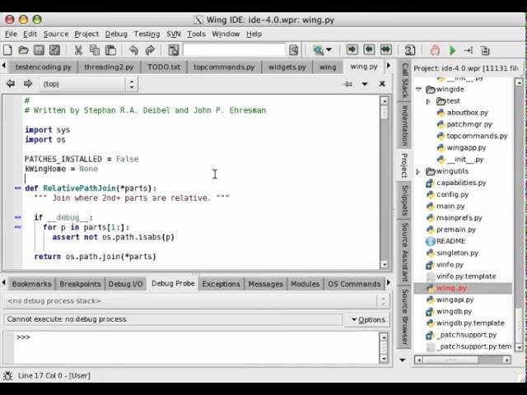Open the File menu
The height and width of the screenshot is (395, 527).
(x=11, y=34)
